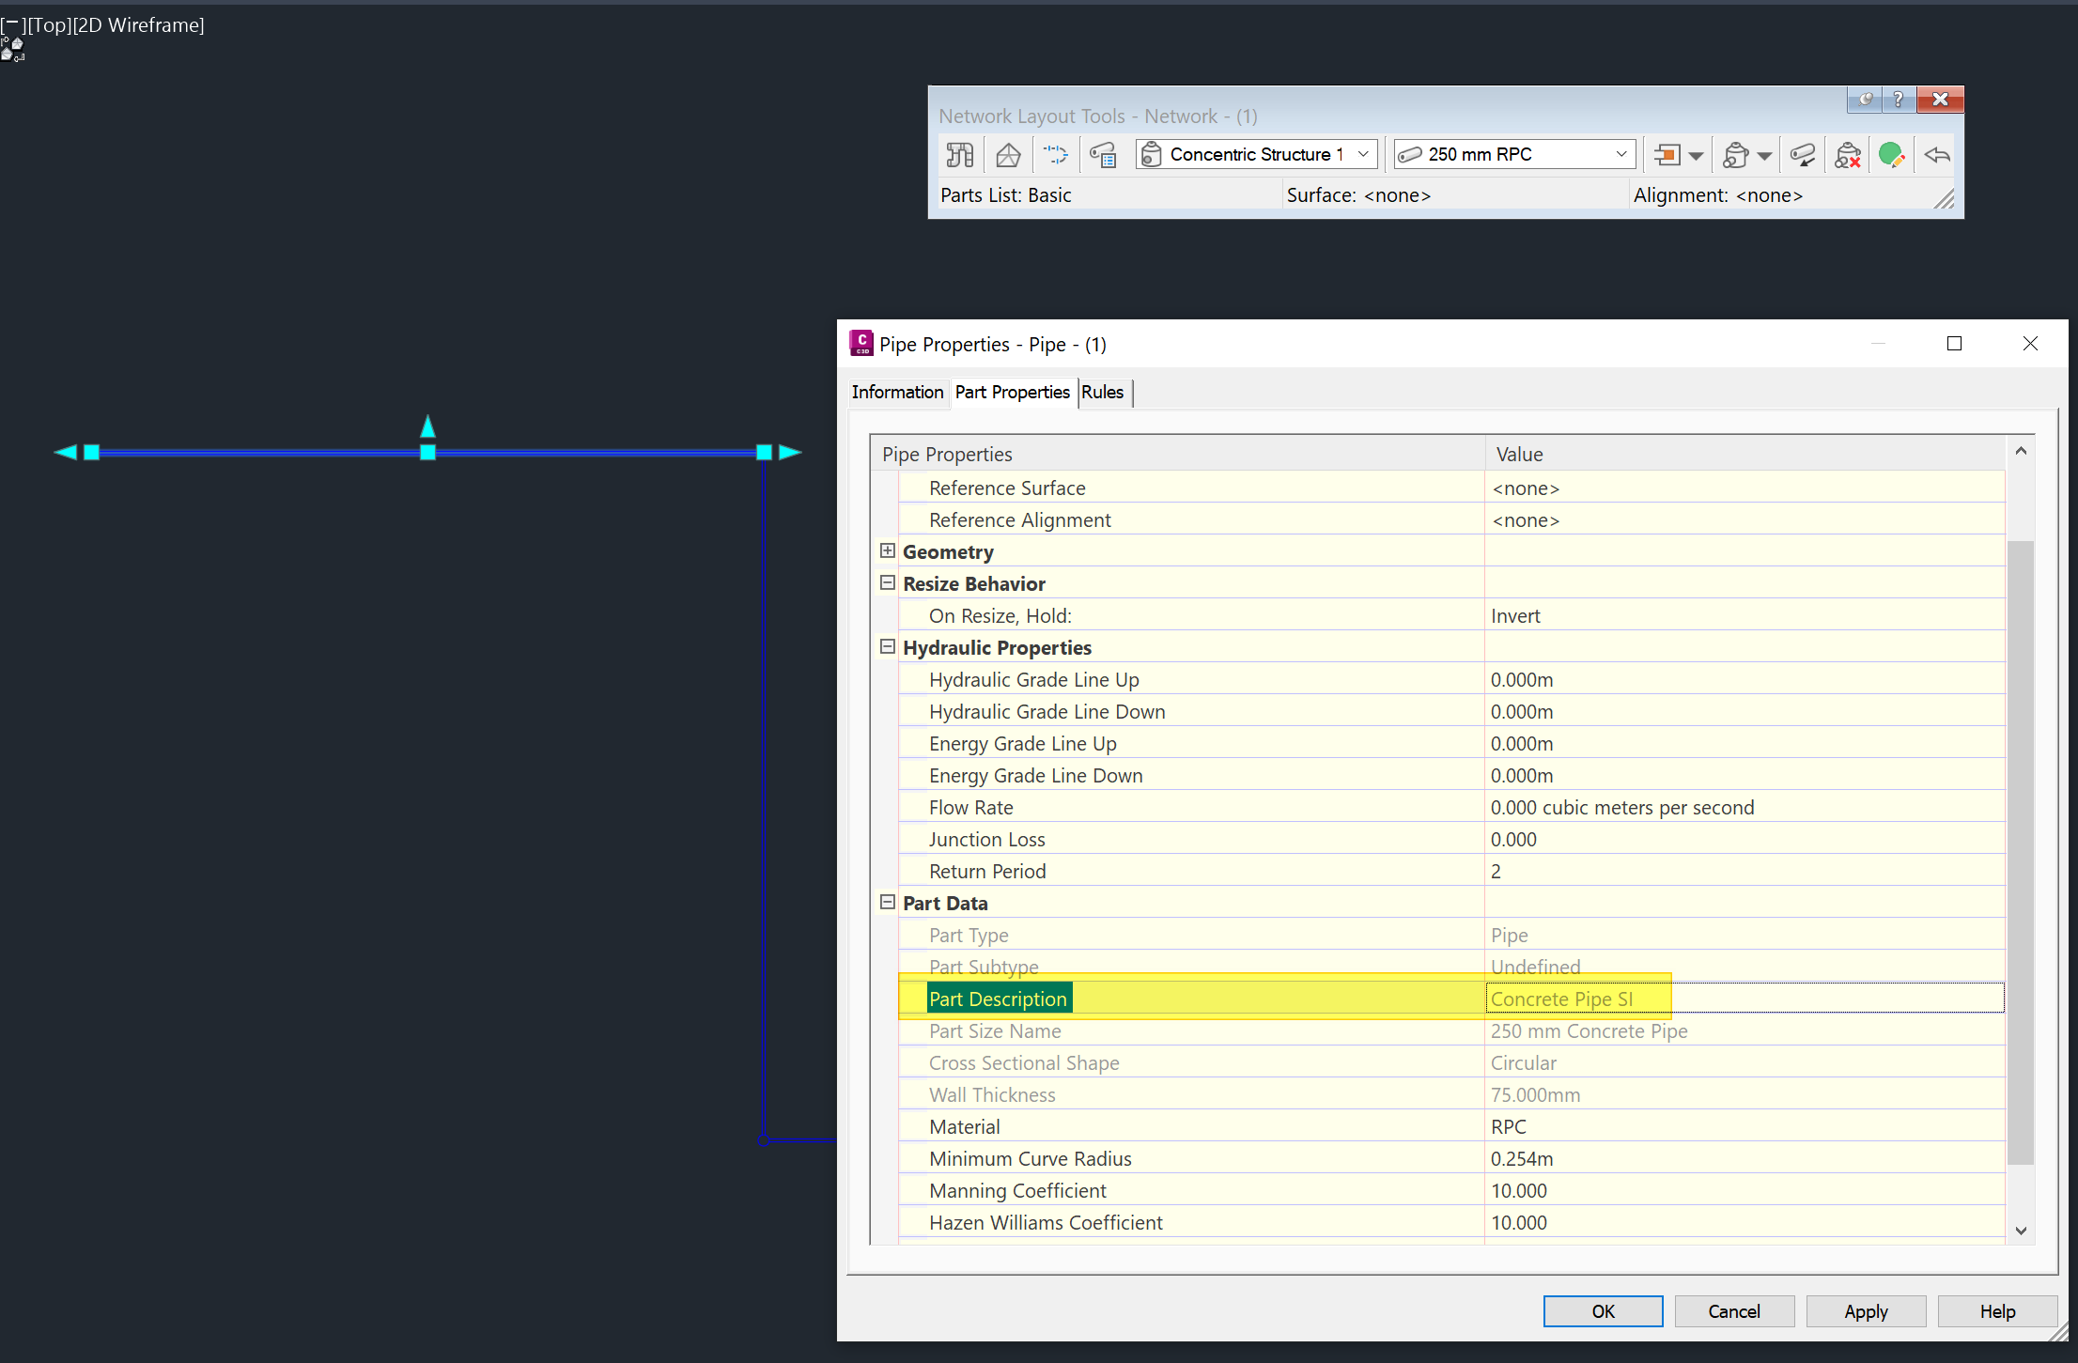The width and height of the screenshot is (2078, 1363).
Task: Open Pipe Network Properties icon
Action: [x=959, y=155]
